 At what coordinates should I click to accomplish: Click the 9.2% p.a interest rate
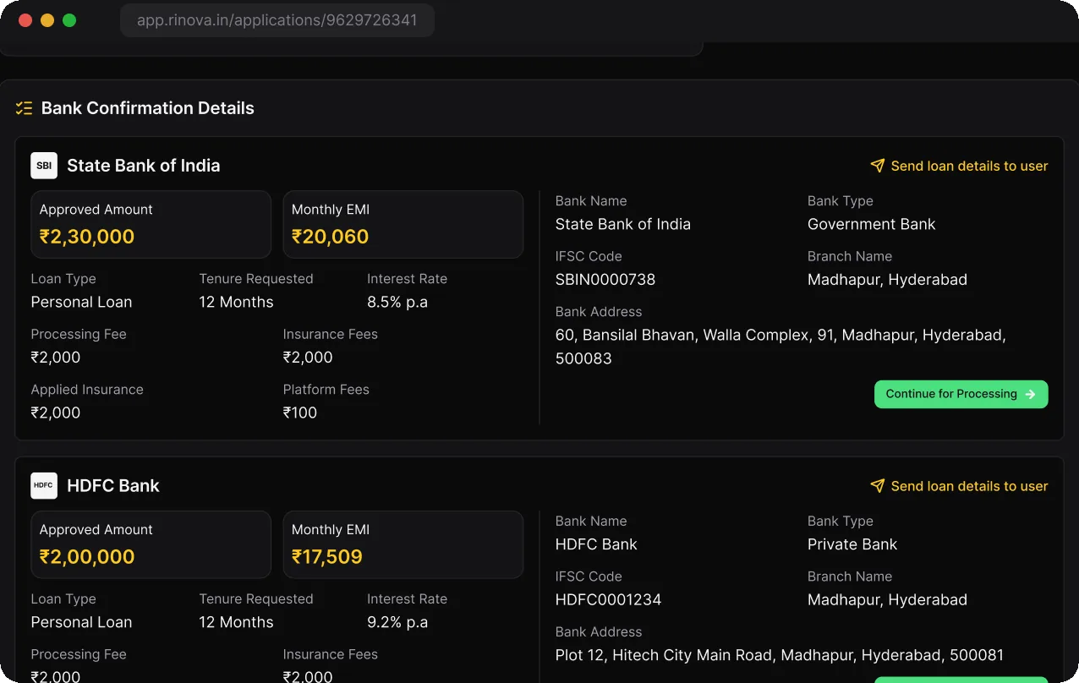point(397,622)
